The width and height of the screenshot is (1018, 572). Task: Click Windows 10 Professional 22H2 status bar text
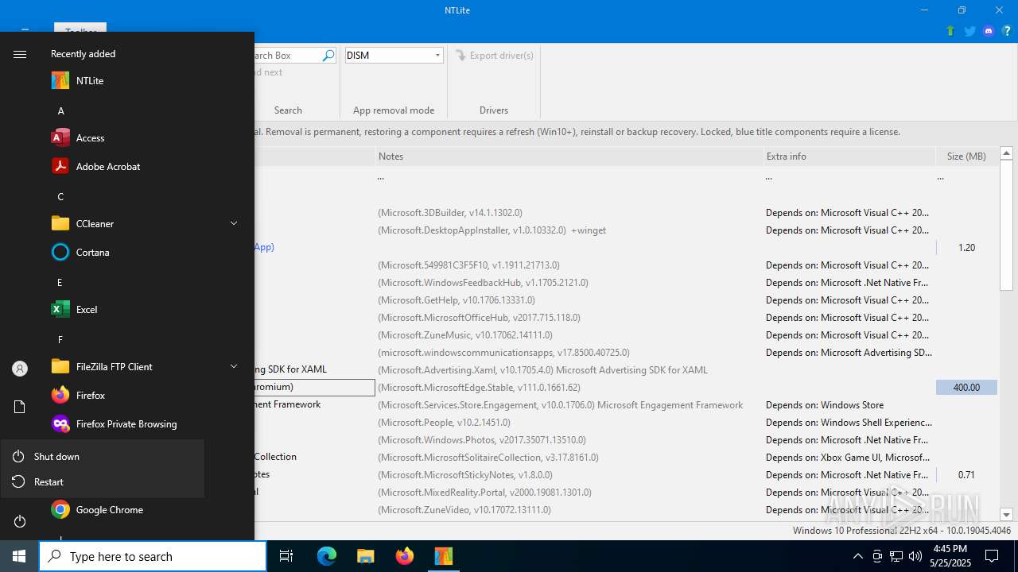tap(902, 531)
